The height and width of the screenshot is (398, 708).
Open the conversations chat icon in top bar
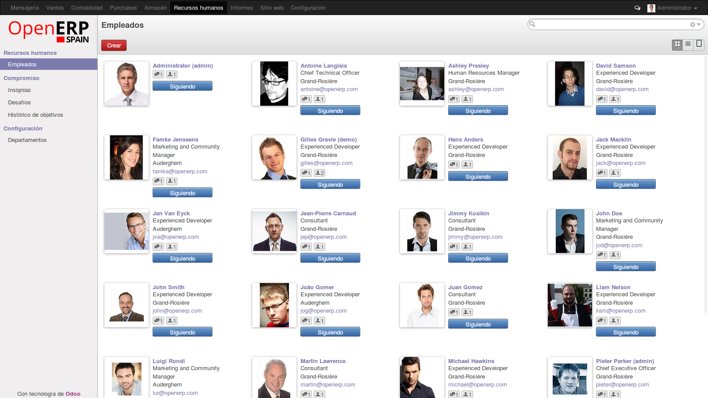(637, 8)
